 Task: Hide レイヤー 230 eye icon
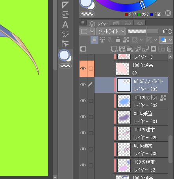(83, 149)
